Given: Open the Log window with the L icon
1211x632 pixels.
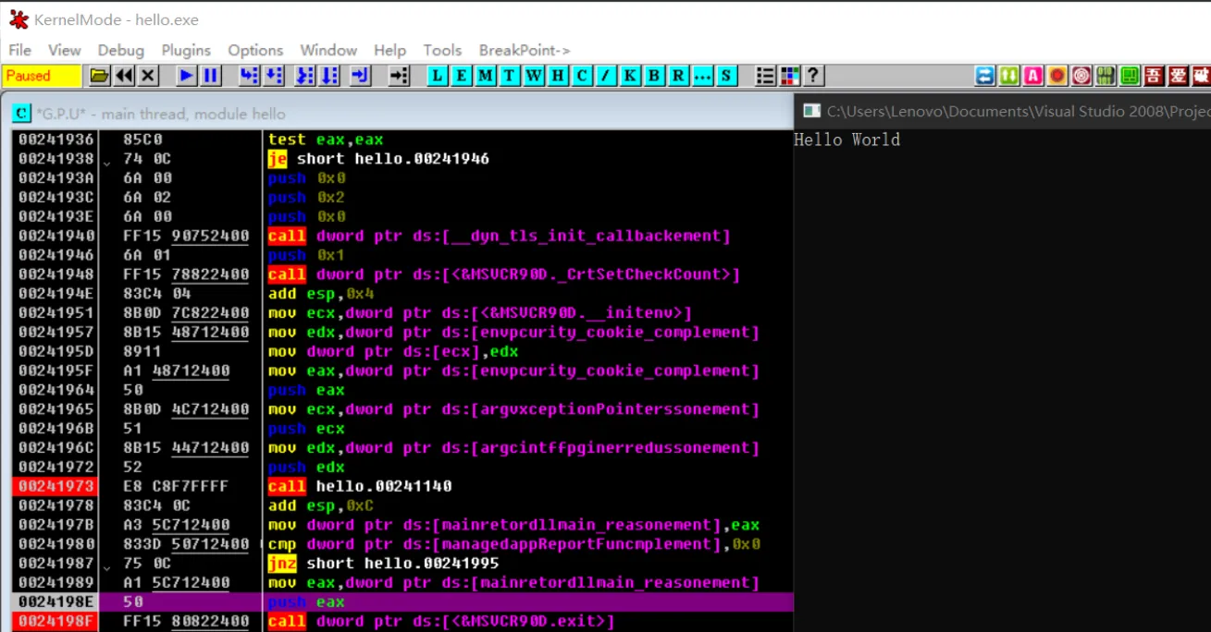Looking at the screenshot, I should point(438,76).
